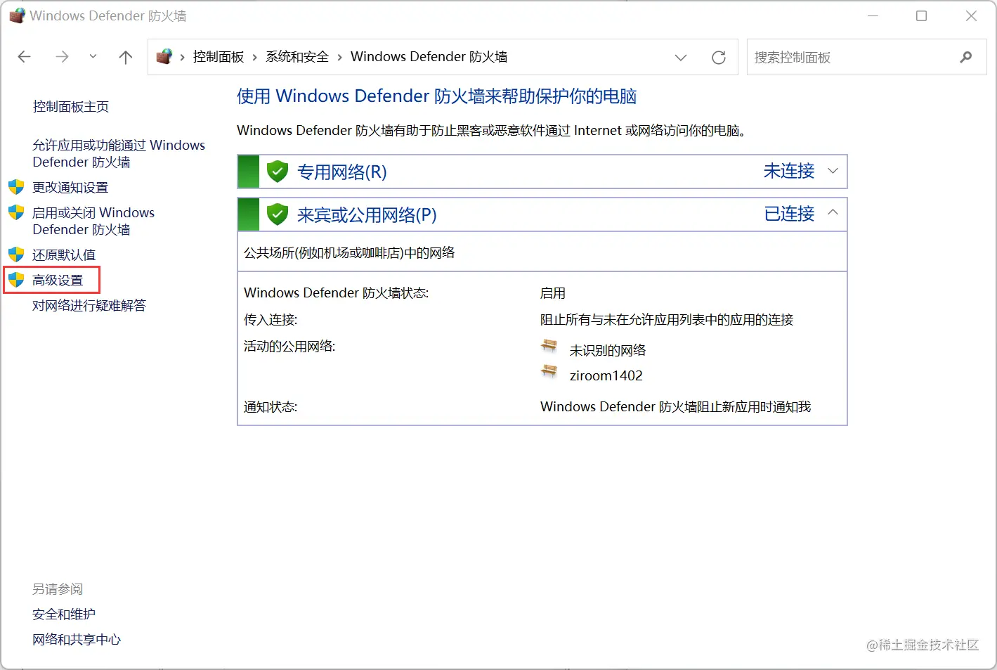
Task: Select 系统和安全 in the breadcrumb path
Action: pos(297,57)
